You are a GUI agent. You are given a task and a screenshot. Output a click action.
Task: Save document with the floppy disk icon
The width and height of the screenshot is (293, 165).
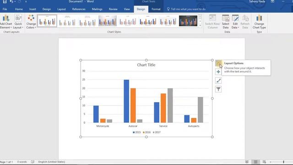[5, 2]
